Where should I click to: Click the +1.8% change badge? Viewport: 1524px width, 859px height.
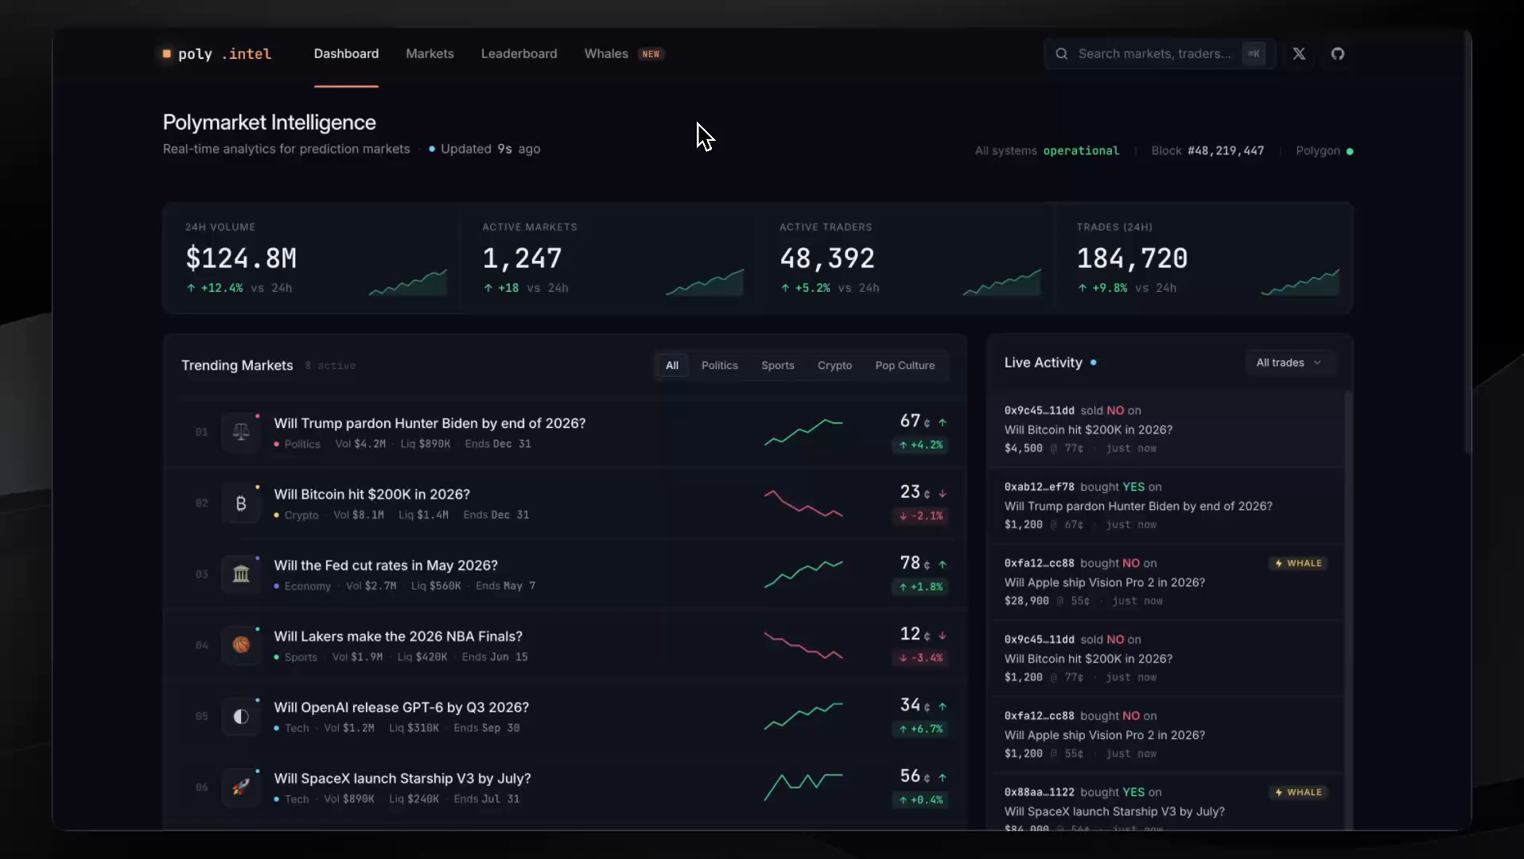pos(920,586)
